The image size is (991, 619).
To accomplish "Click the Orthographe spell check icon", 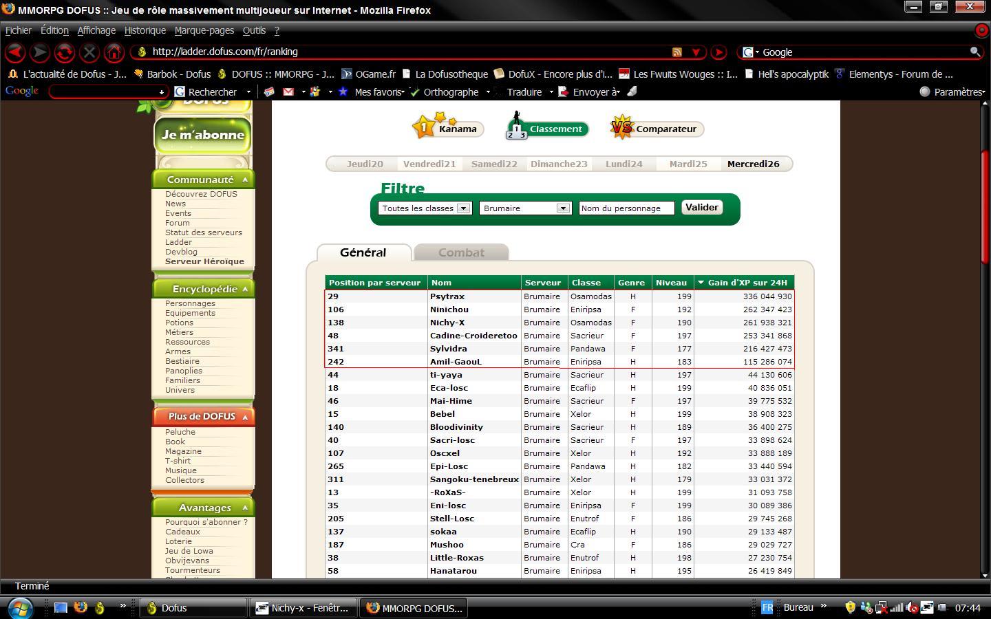I will (414, 91).
